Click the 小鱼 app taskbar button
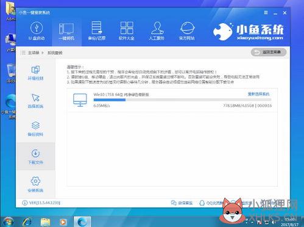Screen dimensions: 304x227 [x=82, y=222]
